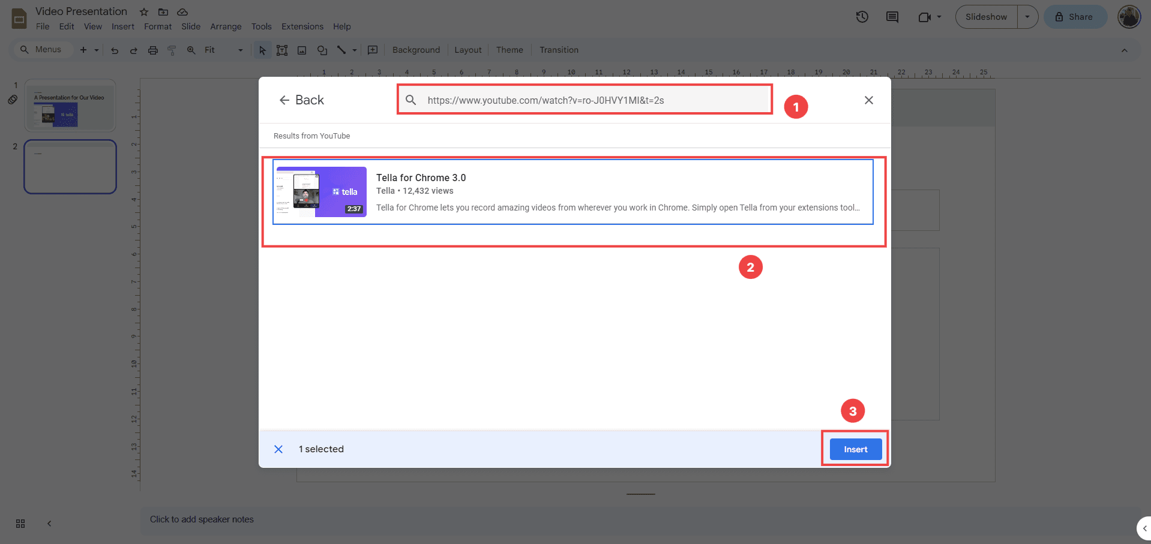
Task: Click the Background toolbar button
Action: (416, 50)
